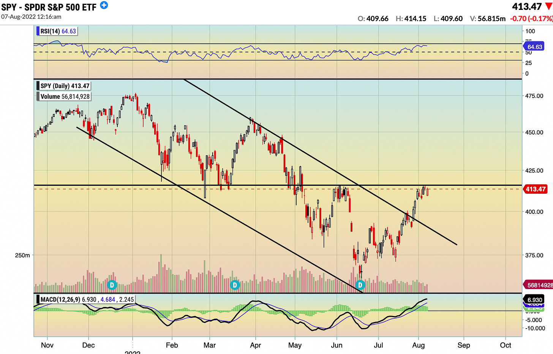This screenshot has width=553, height=354.
Task: Select the Volume 56,814,928 label
Action: [63, 96]
